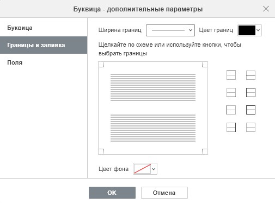Open the Поля tab
Viewport: 275px width, 203px height.
coord(44,62)
